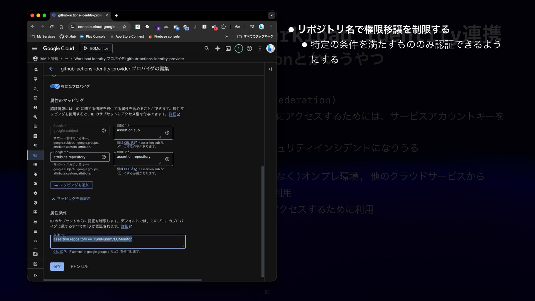The image size is (535, 301).
Task: Open the Gemini AI sparkle assistant icon
Action: click(217, 48)
